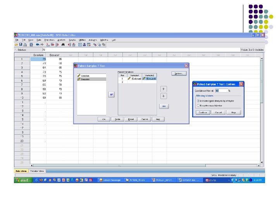Click the move-variable blue arrow in T Test dialog
This screenshot has width=279, height=209.
coord(111,94)
